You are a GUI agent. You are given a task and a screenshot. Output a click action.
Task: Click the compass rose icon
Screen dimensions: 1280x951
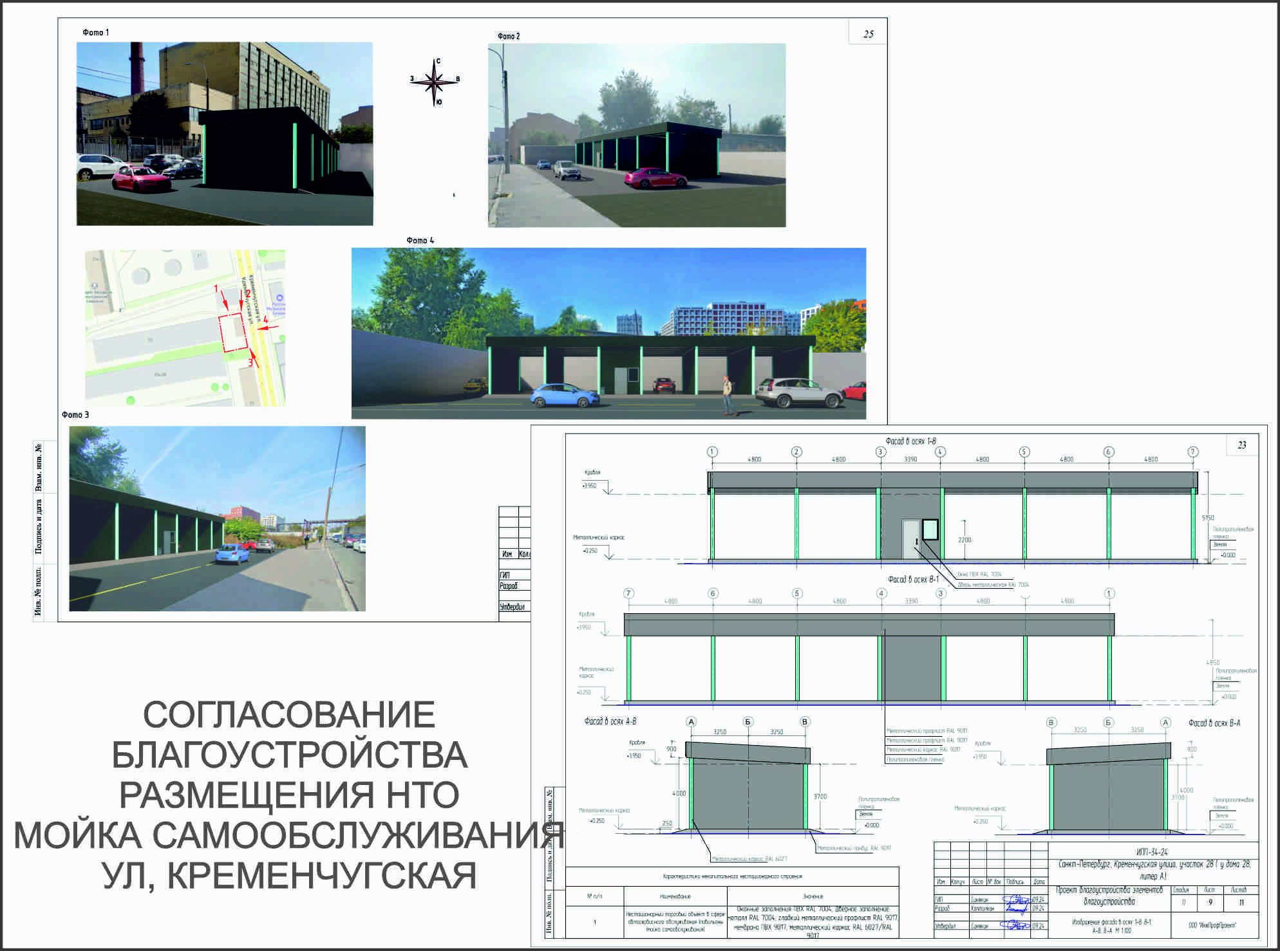435,82
